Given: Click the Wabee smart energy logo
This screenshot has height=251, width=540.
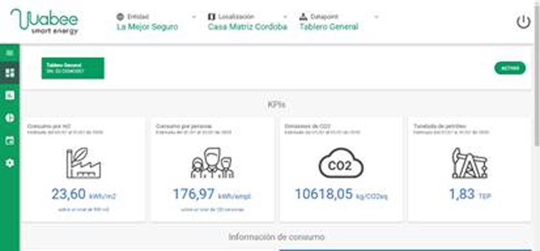Looking at the screenshot, I should (44, 22).
